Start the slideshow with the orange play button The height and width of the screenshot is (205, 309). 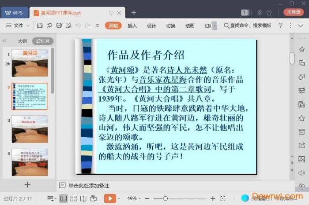click(110, 198)
